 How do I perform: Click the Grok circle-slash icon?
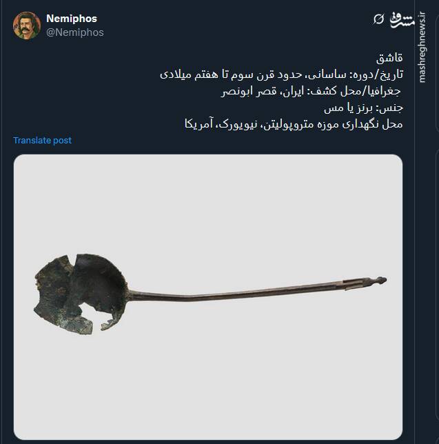378,19
